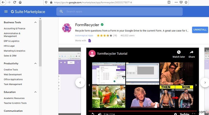This screenshot has width=209, height=115.
Task: Click the red video progress bar
Action: 142,111
